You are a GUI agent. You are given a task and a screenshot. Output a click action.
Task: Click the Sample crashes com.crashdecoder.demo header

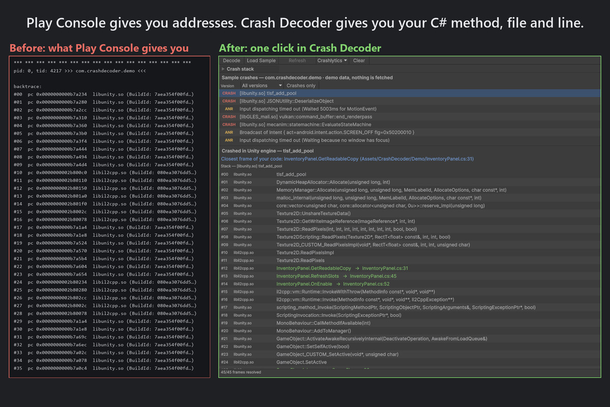(307, 77)
